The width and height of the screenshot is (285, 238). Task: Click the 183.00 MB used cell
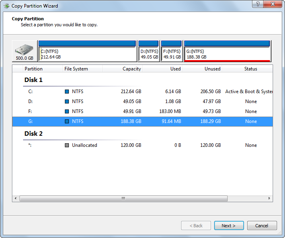pos(170,111)
